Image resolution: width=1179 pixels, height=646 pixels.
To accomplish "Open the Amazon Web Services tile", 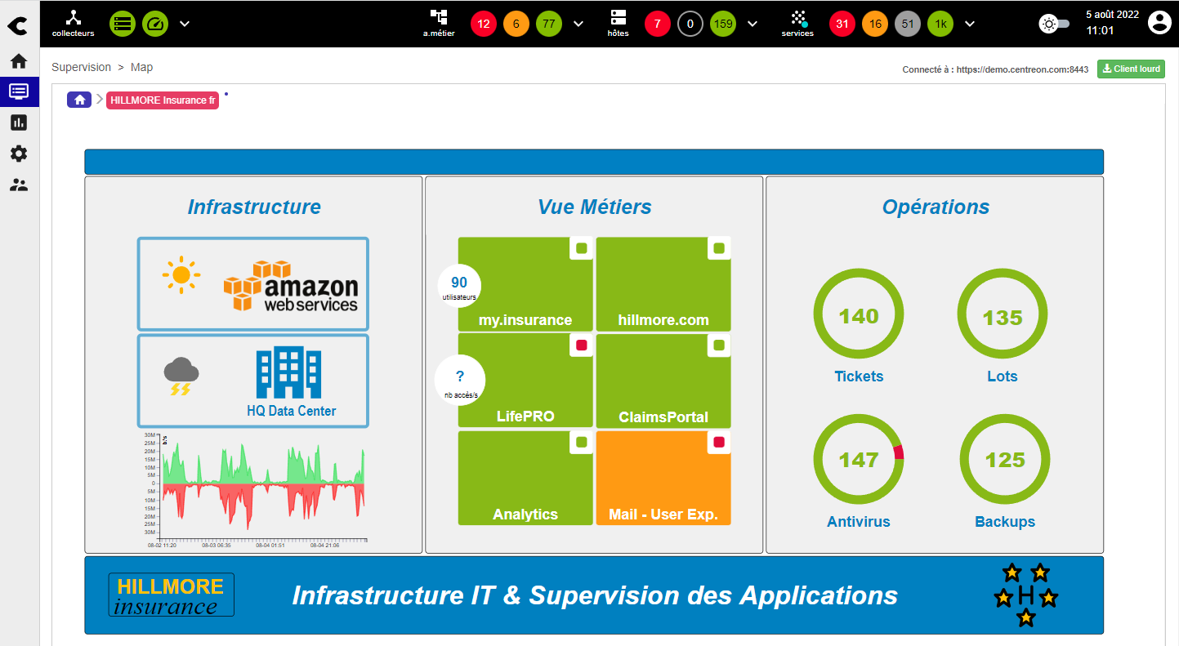I will (x=252, y=284).
